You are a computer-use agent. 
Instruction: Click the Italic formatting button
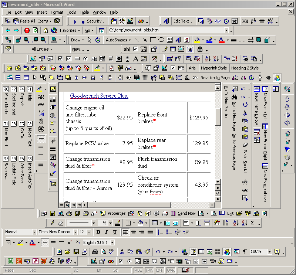(107, 232)
